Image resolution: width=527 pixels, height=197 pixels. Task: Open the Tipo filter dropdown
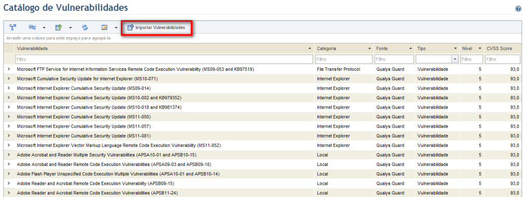point(455,59)
